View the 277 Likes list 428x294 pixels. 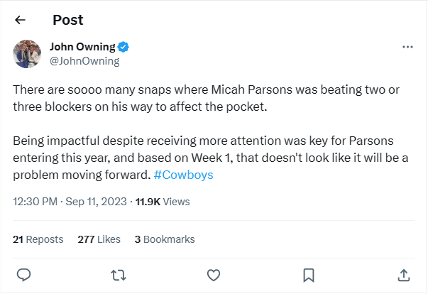(x=99, y=239)
